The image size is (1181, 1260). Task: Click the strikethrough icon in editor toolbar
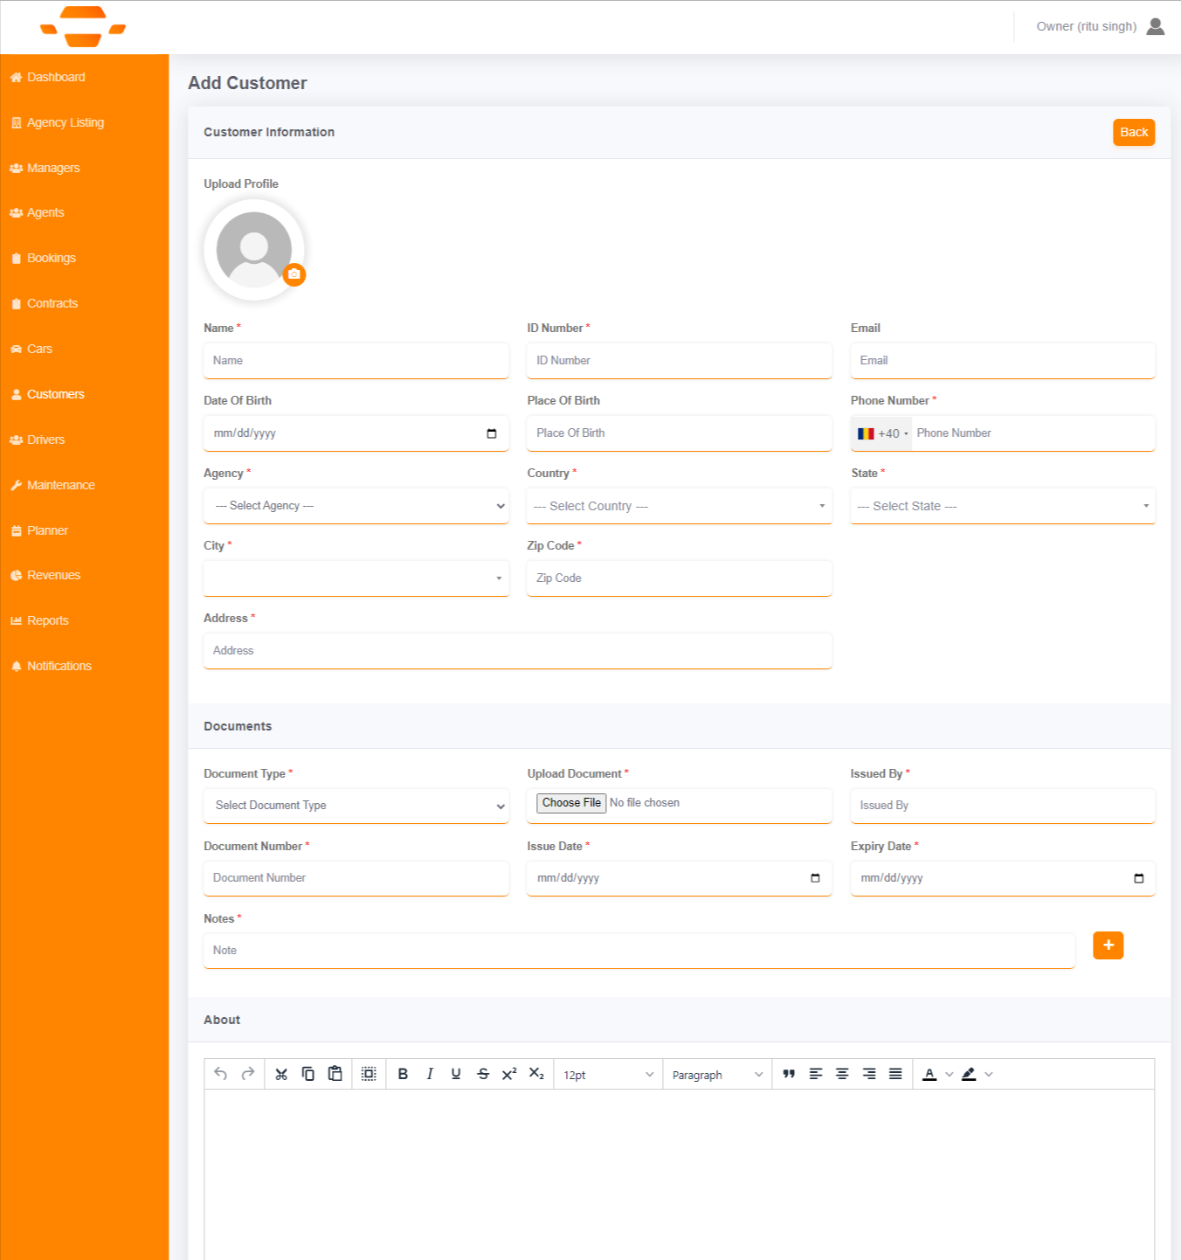click(483, 1074)
